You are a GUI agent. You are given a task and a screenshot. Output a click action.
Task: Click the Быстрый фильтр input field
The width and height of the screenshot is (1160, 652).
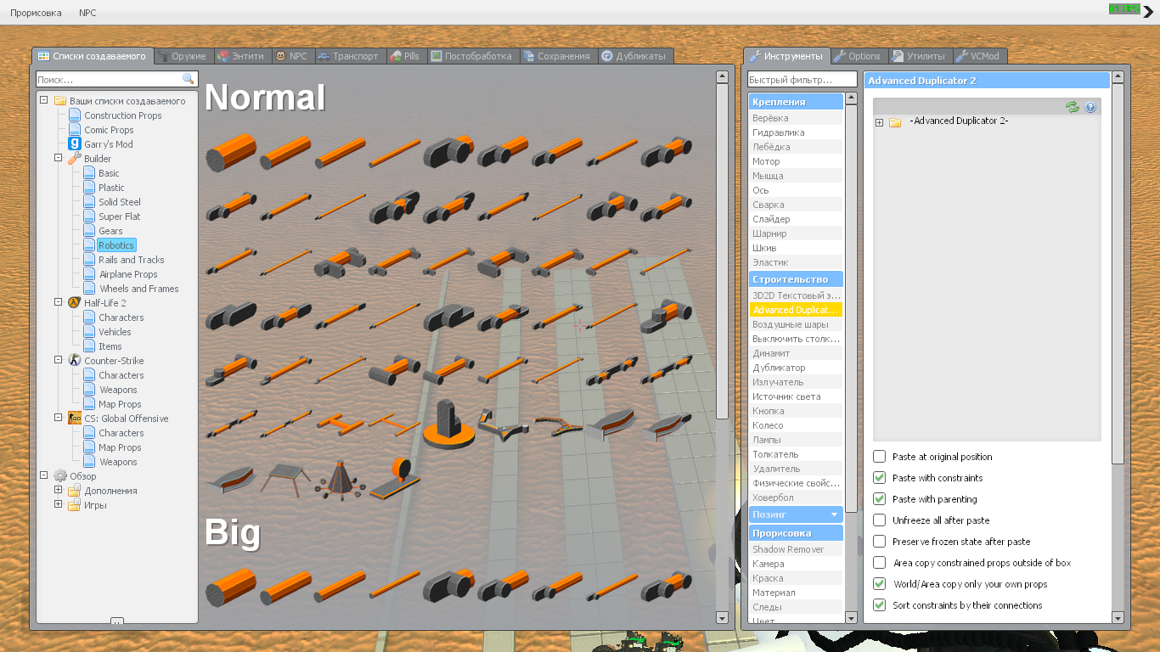(802, 80)
